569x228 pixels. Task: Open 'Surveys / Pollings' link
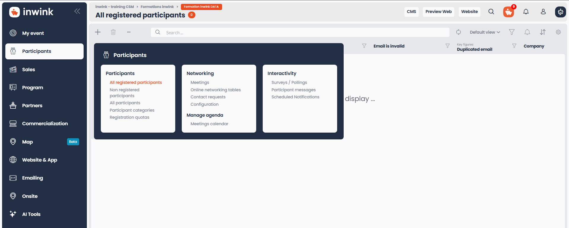(x=289, y=82)
